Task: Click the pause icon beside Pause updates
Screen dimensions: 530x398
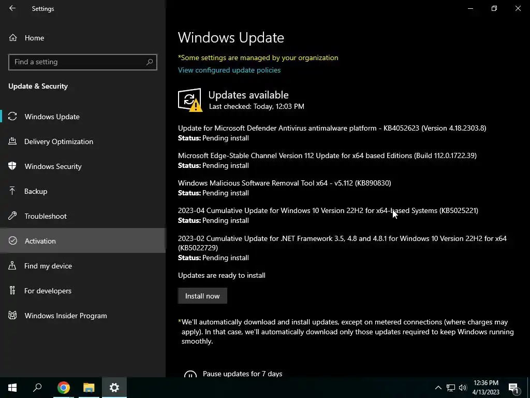Action: tap(190, 374)
